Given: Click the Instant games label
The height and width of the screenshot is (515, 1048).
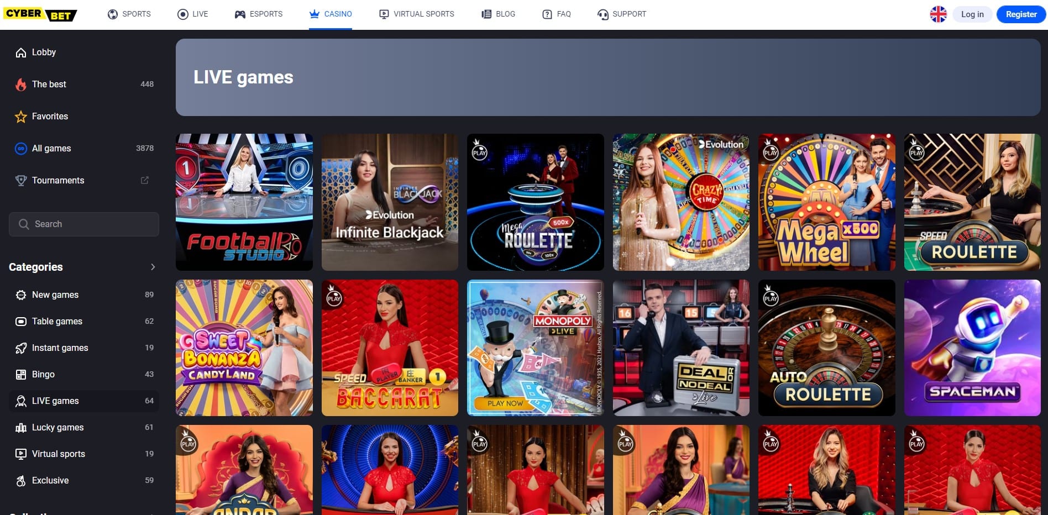Looking at the screenshot, I should coord(60,348).
